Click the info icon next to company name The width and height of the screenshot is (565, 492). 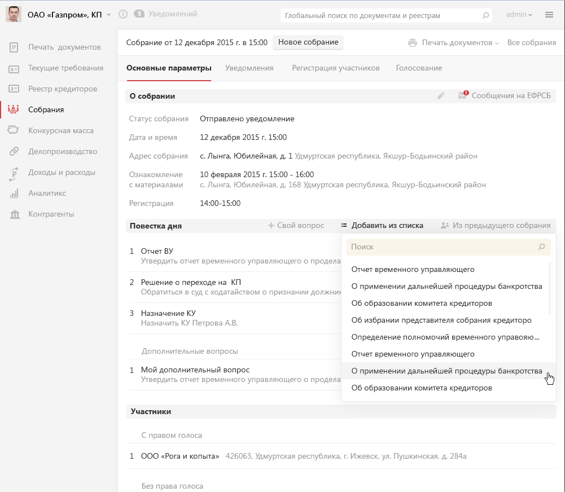[123, 14]
